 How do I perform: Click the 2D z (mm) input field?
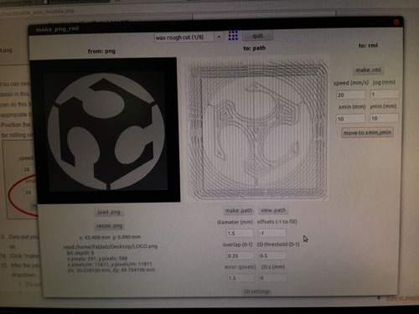tap(272, 278)
